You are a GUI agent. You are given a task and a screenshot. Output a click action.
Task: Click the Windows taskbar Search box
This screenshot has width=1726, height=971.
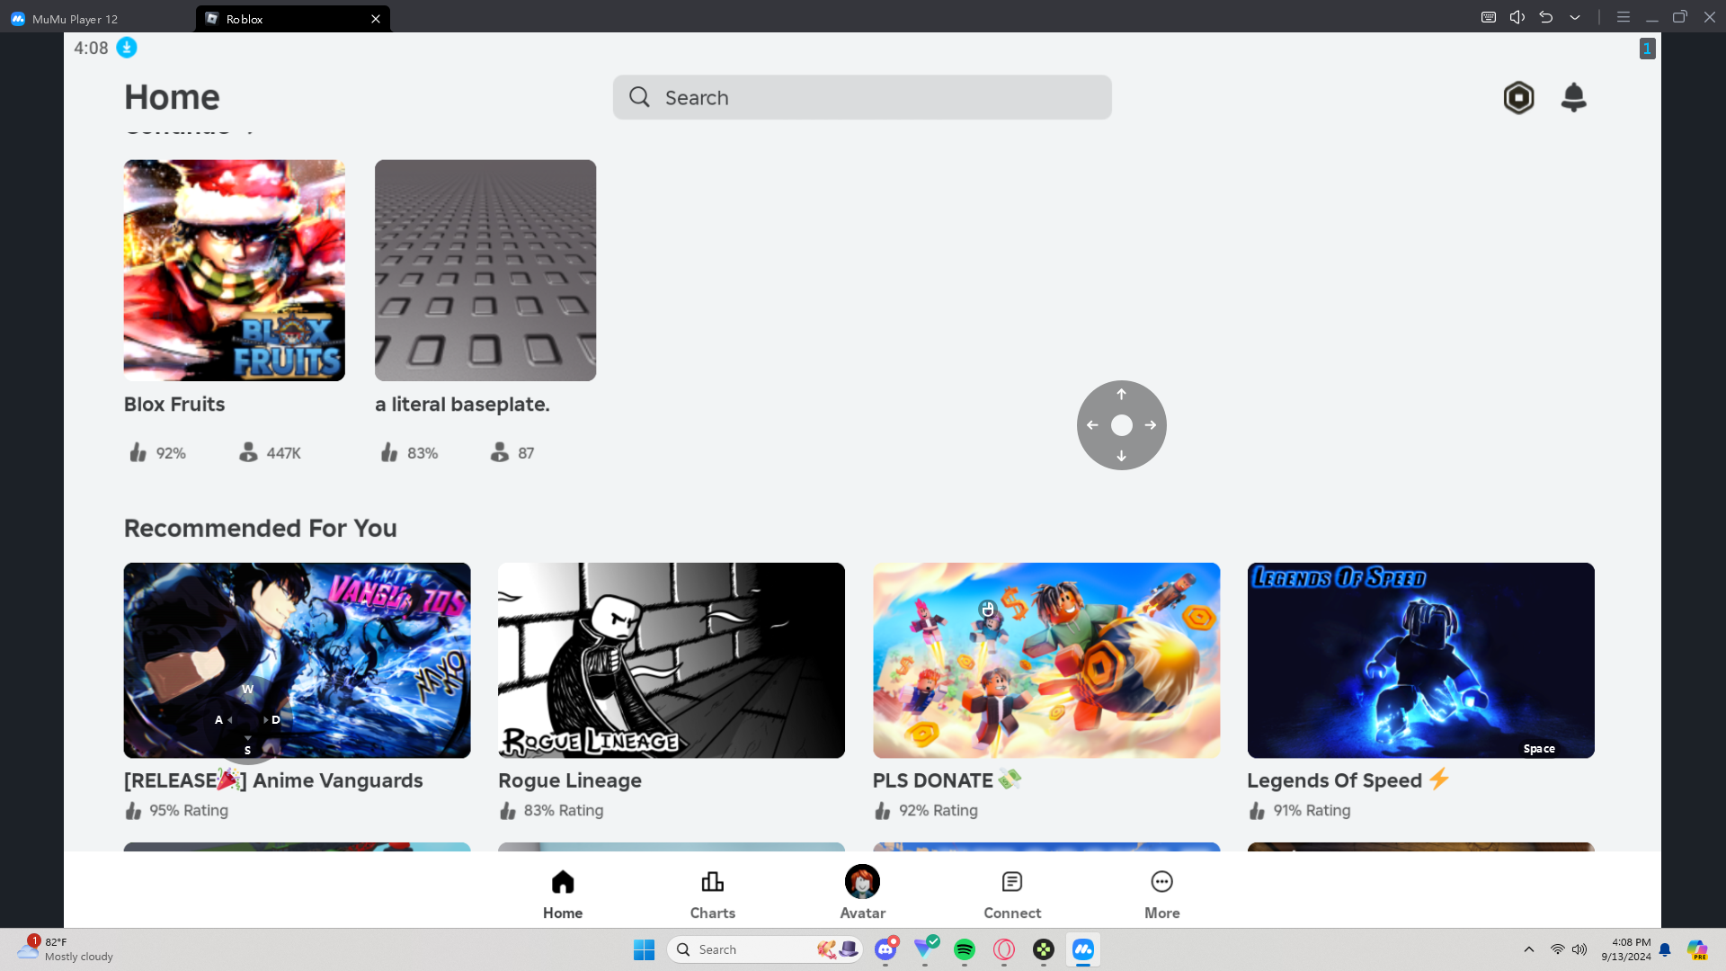765,949
